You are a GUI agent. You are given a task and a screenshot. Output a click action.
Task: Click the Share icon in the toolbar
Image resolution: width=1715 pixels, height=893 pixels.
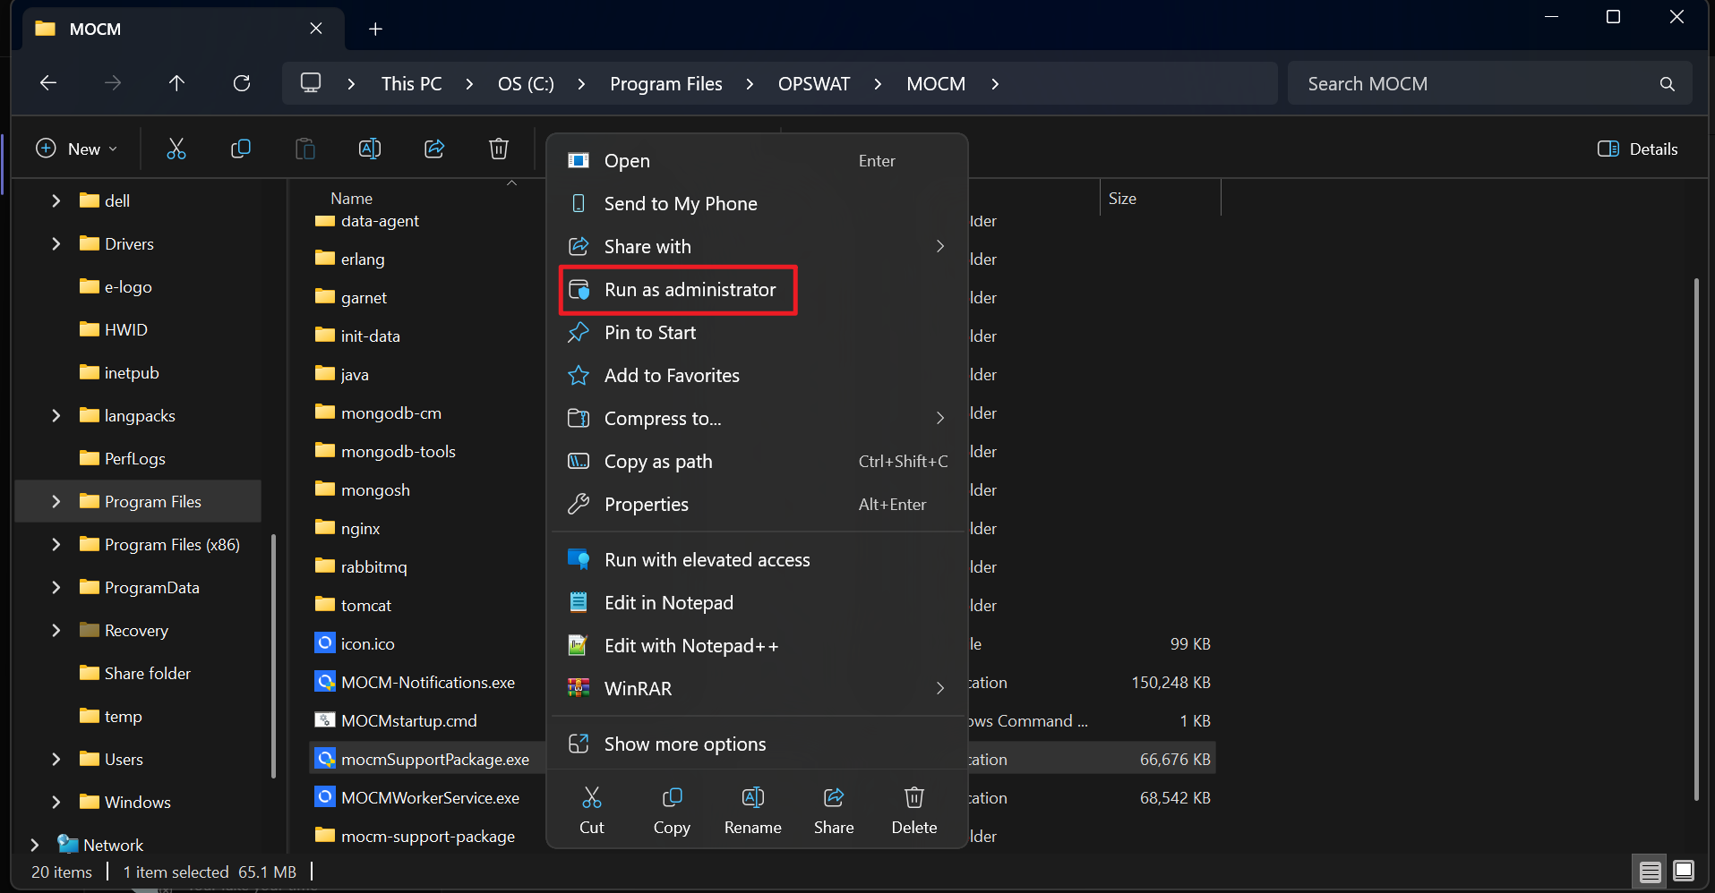pyautogui.click(x=434, y=149)
